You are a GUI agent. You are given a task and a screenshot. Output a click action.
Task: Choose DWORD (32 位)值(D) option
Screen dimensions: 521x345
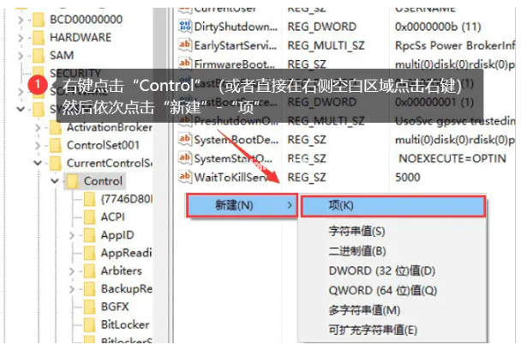[376, 271]
